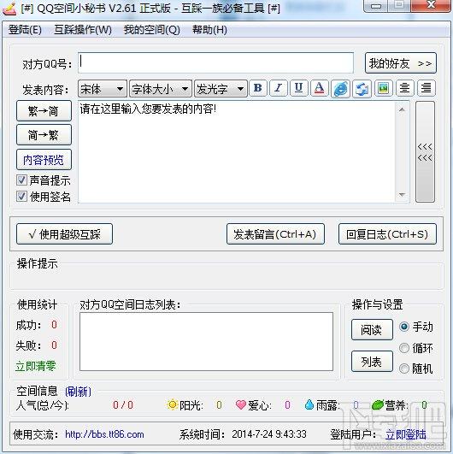Click the Internet Explorer link icon
This screenshot has width=453, height=454.
click(340, 88)
